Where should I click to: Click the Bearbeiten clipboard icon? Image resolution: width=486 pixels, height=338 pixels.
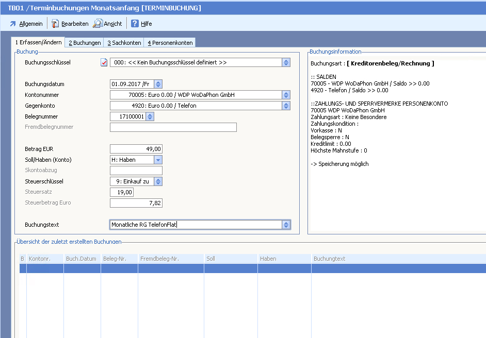55,24
